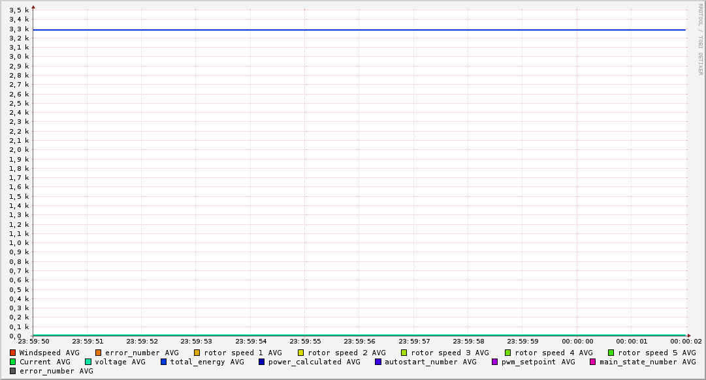Click the 00:00:00 time axis label
This screenshot has height=380, width=706.
click(x=577, y=341)
